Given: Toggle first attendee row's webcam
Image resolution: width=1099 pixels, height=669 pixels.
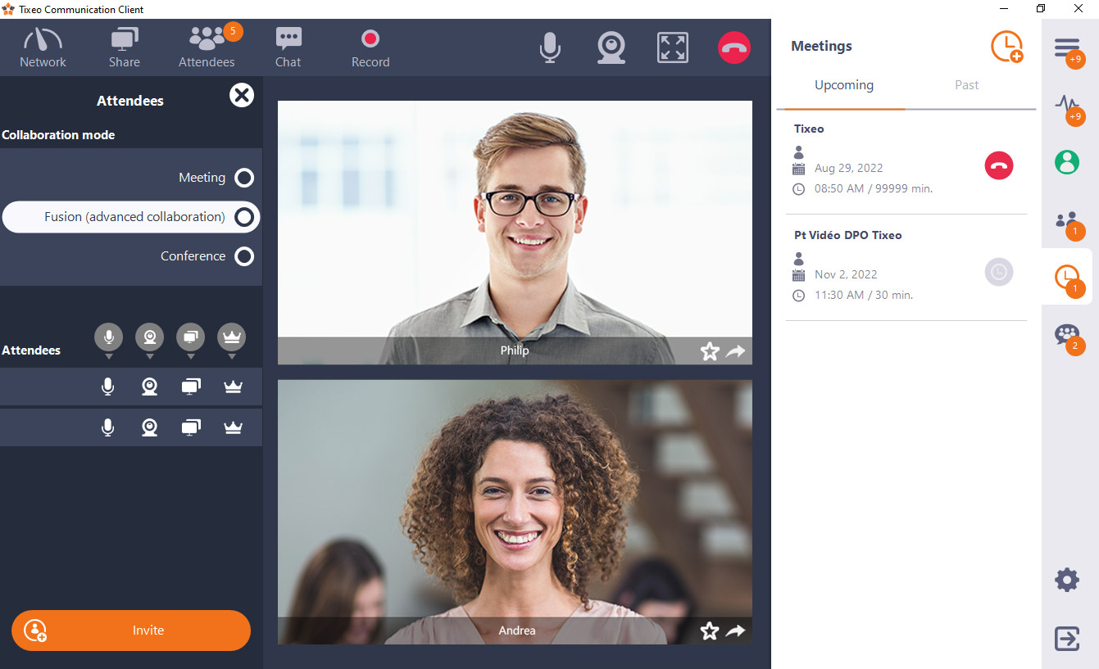Looking at the screenshot, I should pos(149,386).
